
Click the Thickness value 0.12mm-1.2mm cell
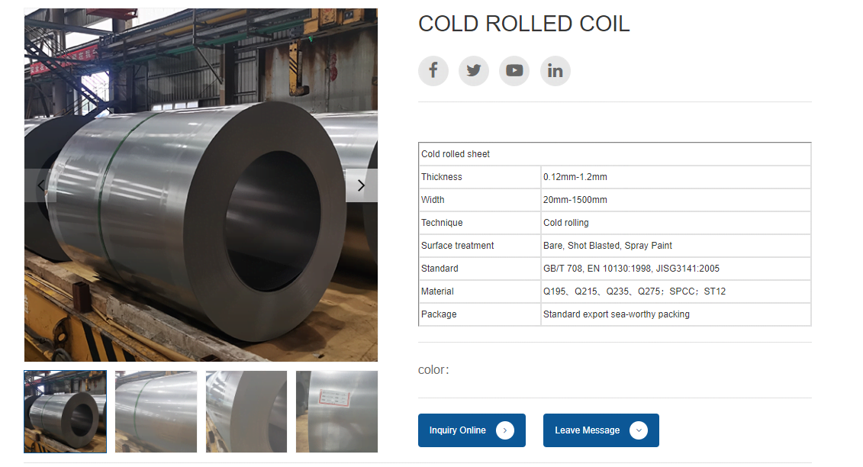(676, 177)
